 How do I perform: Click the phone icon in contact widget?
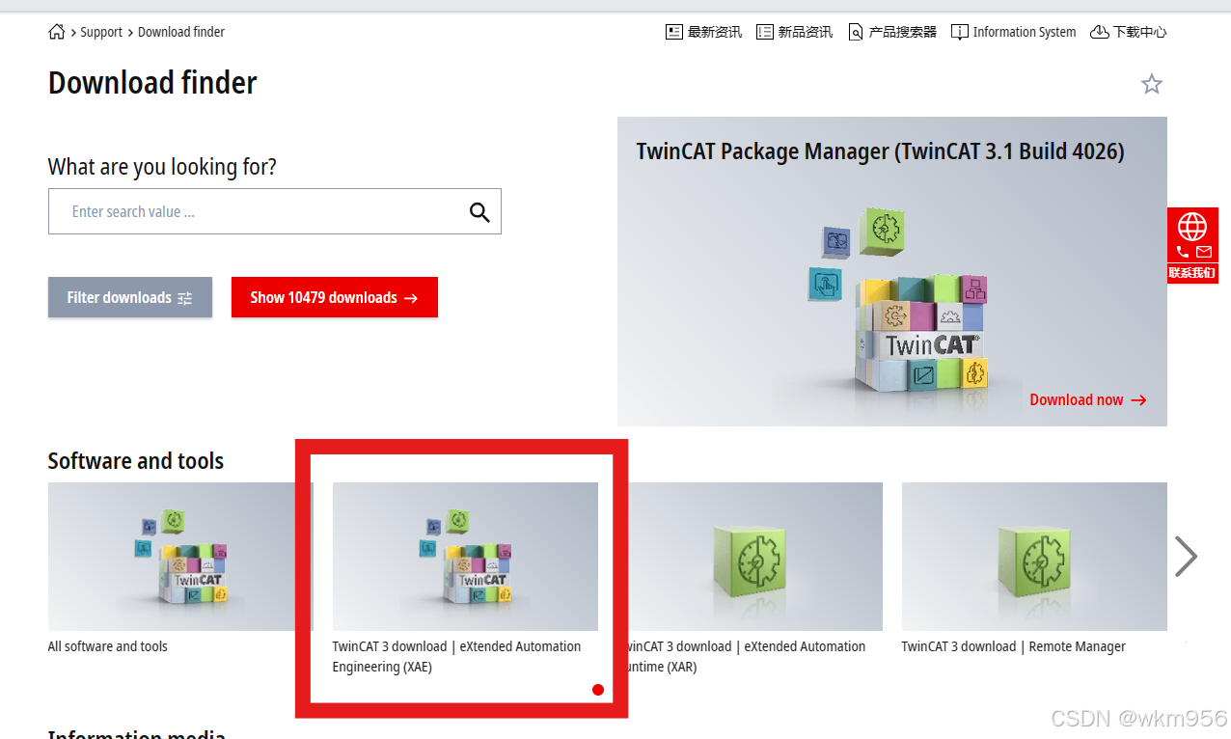tap(1183, 253)
